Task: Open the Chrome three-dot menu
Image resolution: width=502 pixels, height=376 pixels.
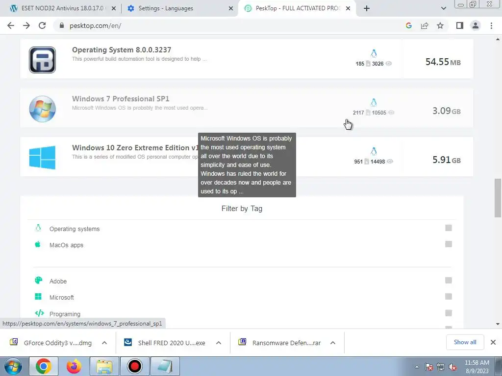Action: click(x=491, y=25)
